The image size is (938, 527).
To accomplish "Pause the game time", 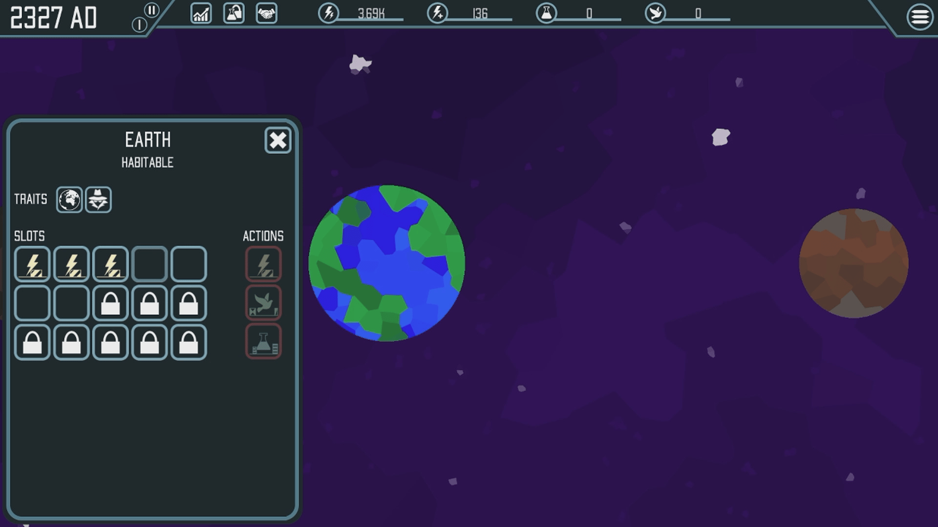I will [x=151, y=10].
